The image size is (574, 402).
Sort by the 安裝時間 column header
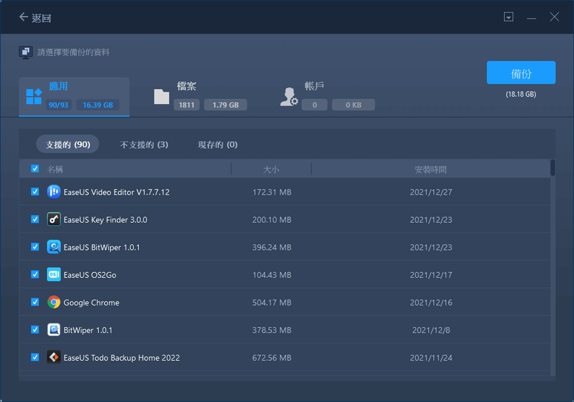tap(430, 169)
